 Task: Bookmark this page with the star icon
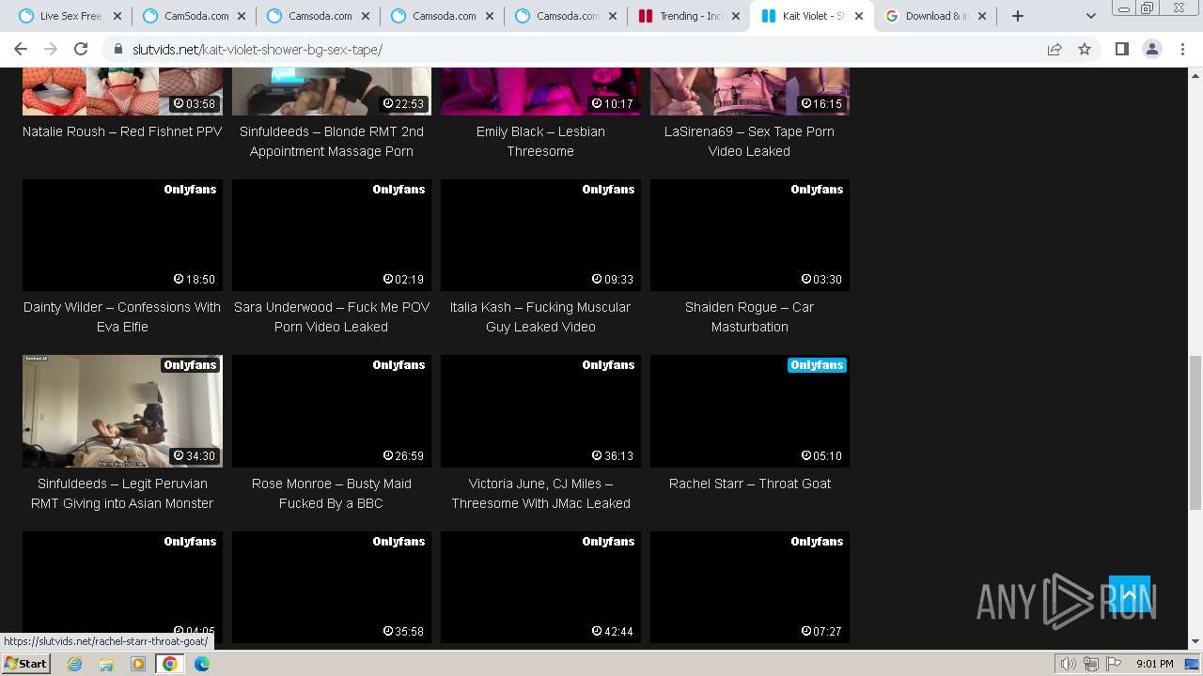1085,49
